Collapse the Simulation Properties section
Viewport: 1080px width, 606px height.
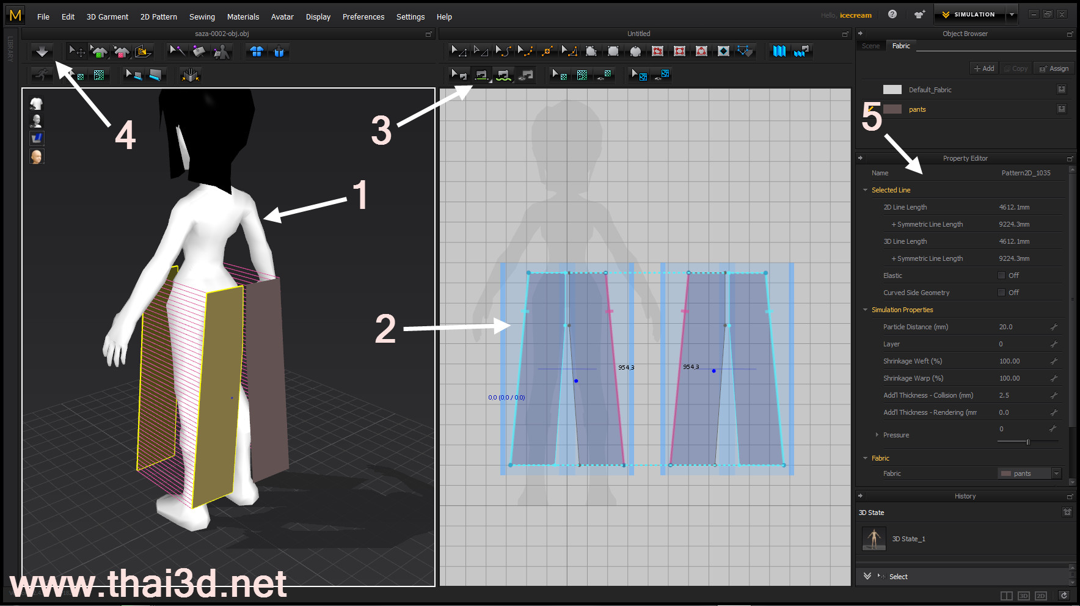(x=865, y=310)
